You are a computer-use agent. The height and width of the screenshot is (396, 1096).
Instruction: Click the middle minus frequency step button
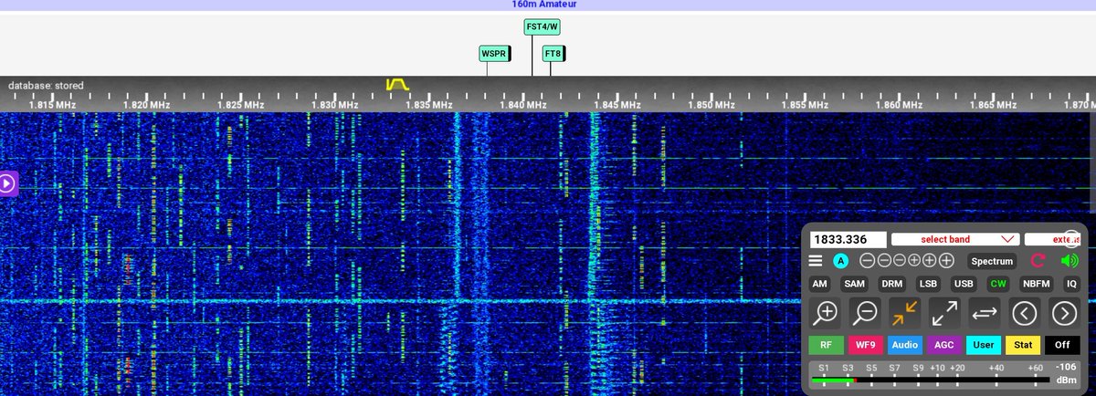click(x=882, y=260)
